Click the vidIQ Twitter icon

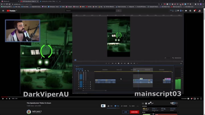149,103
